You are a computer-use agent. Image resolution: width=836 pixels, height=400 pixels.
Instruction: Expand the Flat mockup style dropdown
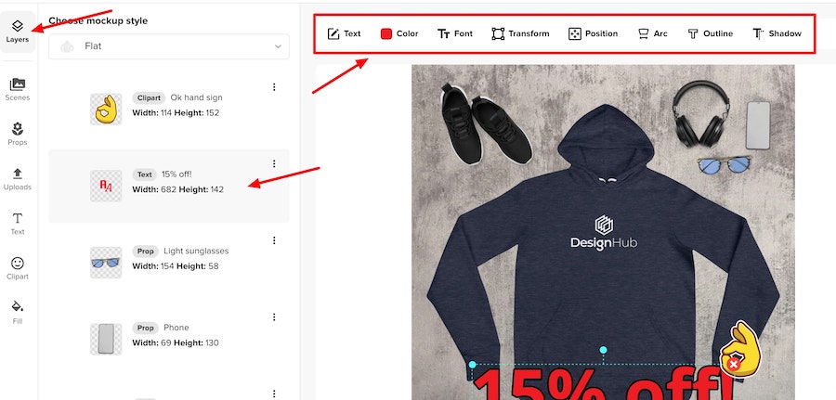coord(169,46)
